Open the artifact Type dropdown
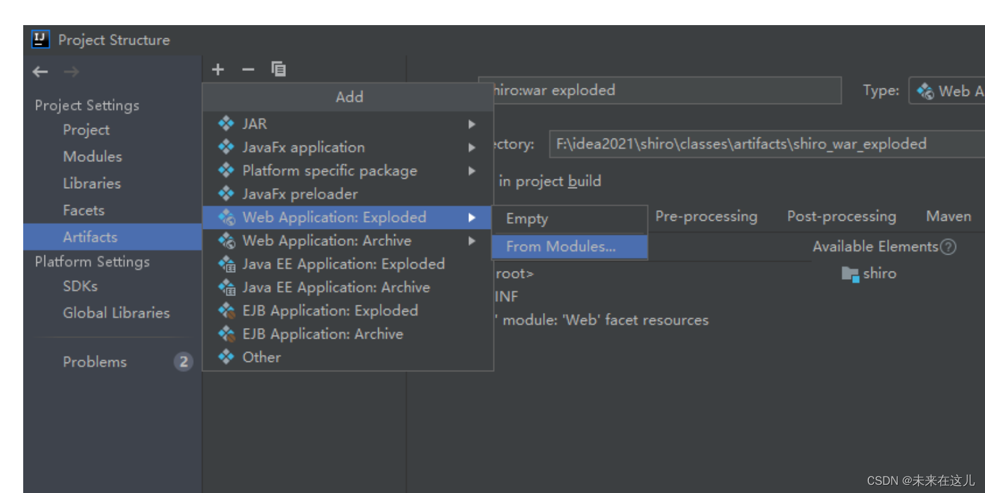 click(947, 91)
